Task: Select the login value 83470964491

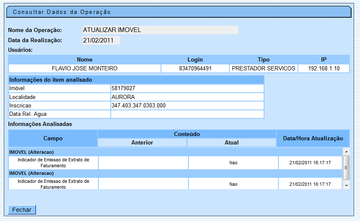Action: pos(195,68)
